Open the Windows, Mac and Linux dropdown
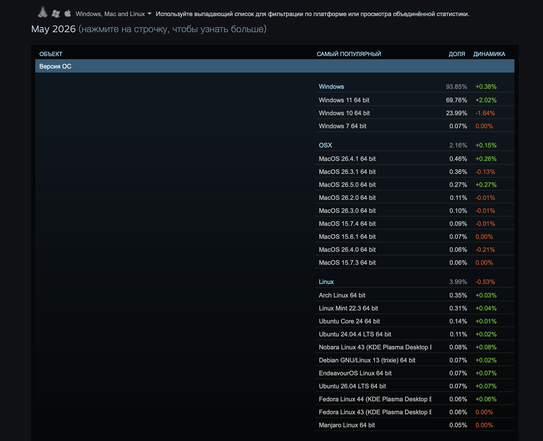This screenshot has width=543, height=441. [x=114, y=14]
